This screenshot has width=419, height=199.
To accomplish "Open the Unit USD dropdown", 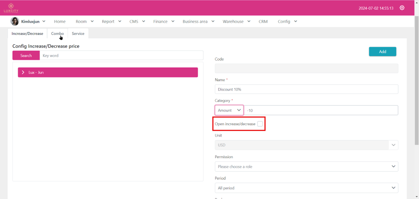I will tap(306, 145).
